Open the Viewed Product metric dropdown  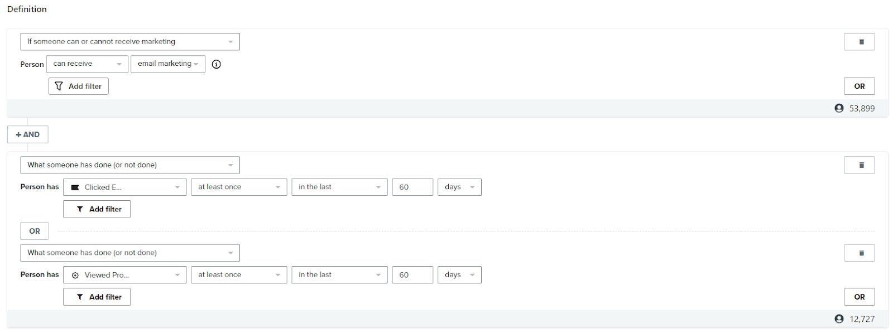(124, 275)
